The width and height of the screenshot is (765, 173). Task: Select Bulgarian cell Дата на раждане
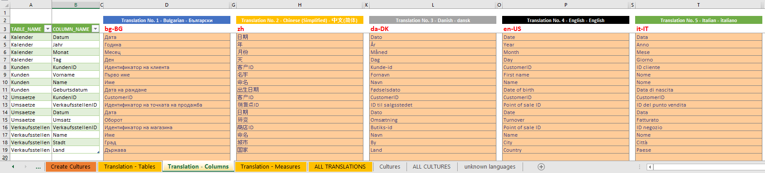(167, 90)
